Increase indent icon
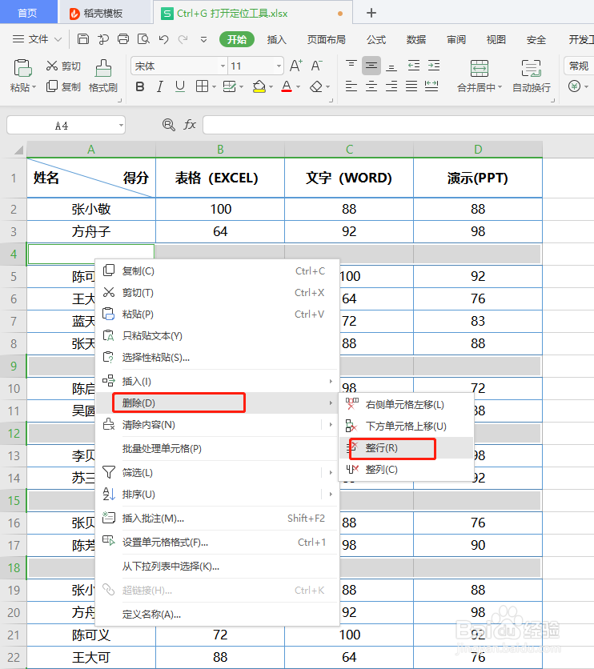The height and width of the screenshot is (669, 594). [x=434, y=66]
